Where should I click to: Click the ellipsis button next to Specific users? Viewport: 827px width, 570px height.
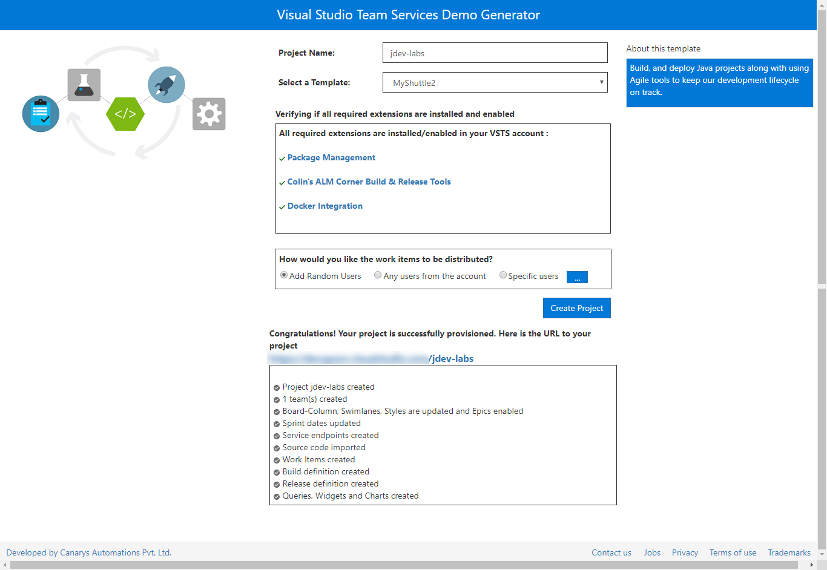pos(577,277)
